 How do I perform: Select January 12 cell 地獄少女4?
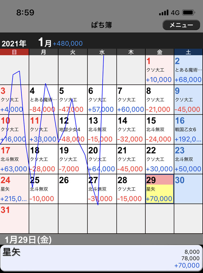tap(73, 129)
